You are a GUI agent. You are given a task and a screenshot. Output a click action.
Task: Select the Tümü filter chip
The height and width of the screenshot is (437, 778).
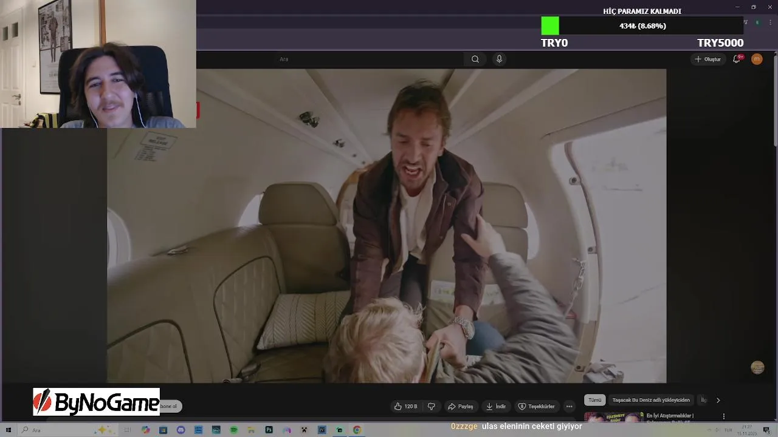[594, 400]
